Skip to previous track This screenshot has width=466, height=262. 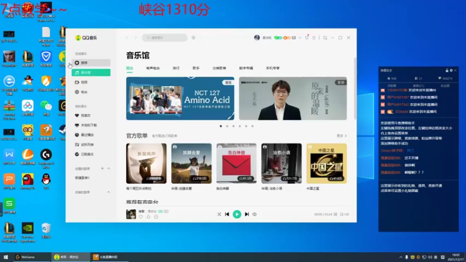pos(227,214)
